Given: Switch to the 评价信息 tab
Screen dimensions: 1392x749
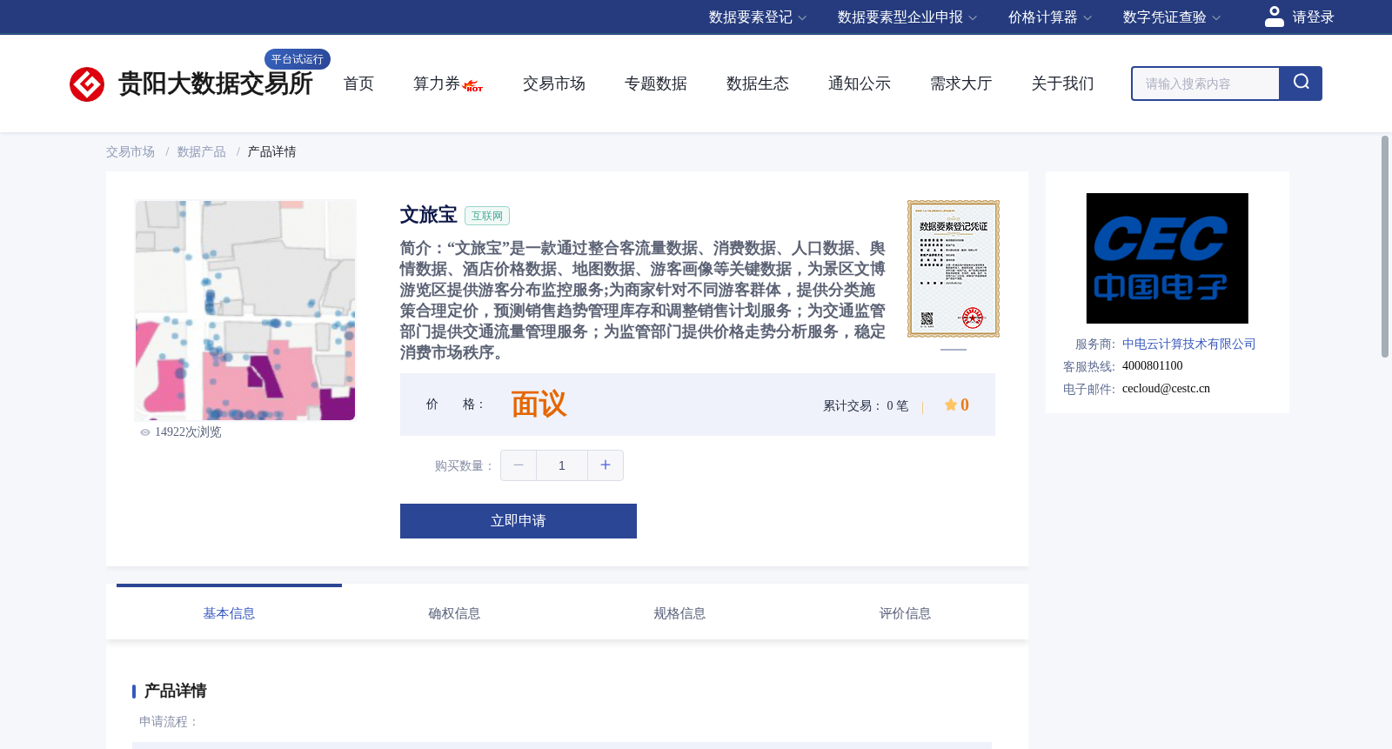Looking at the screenshot, I should coord(905,613).
